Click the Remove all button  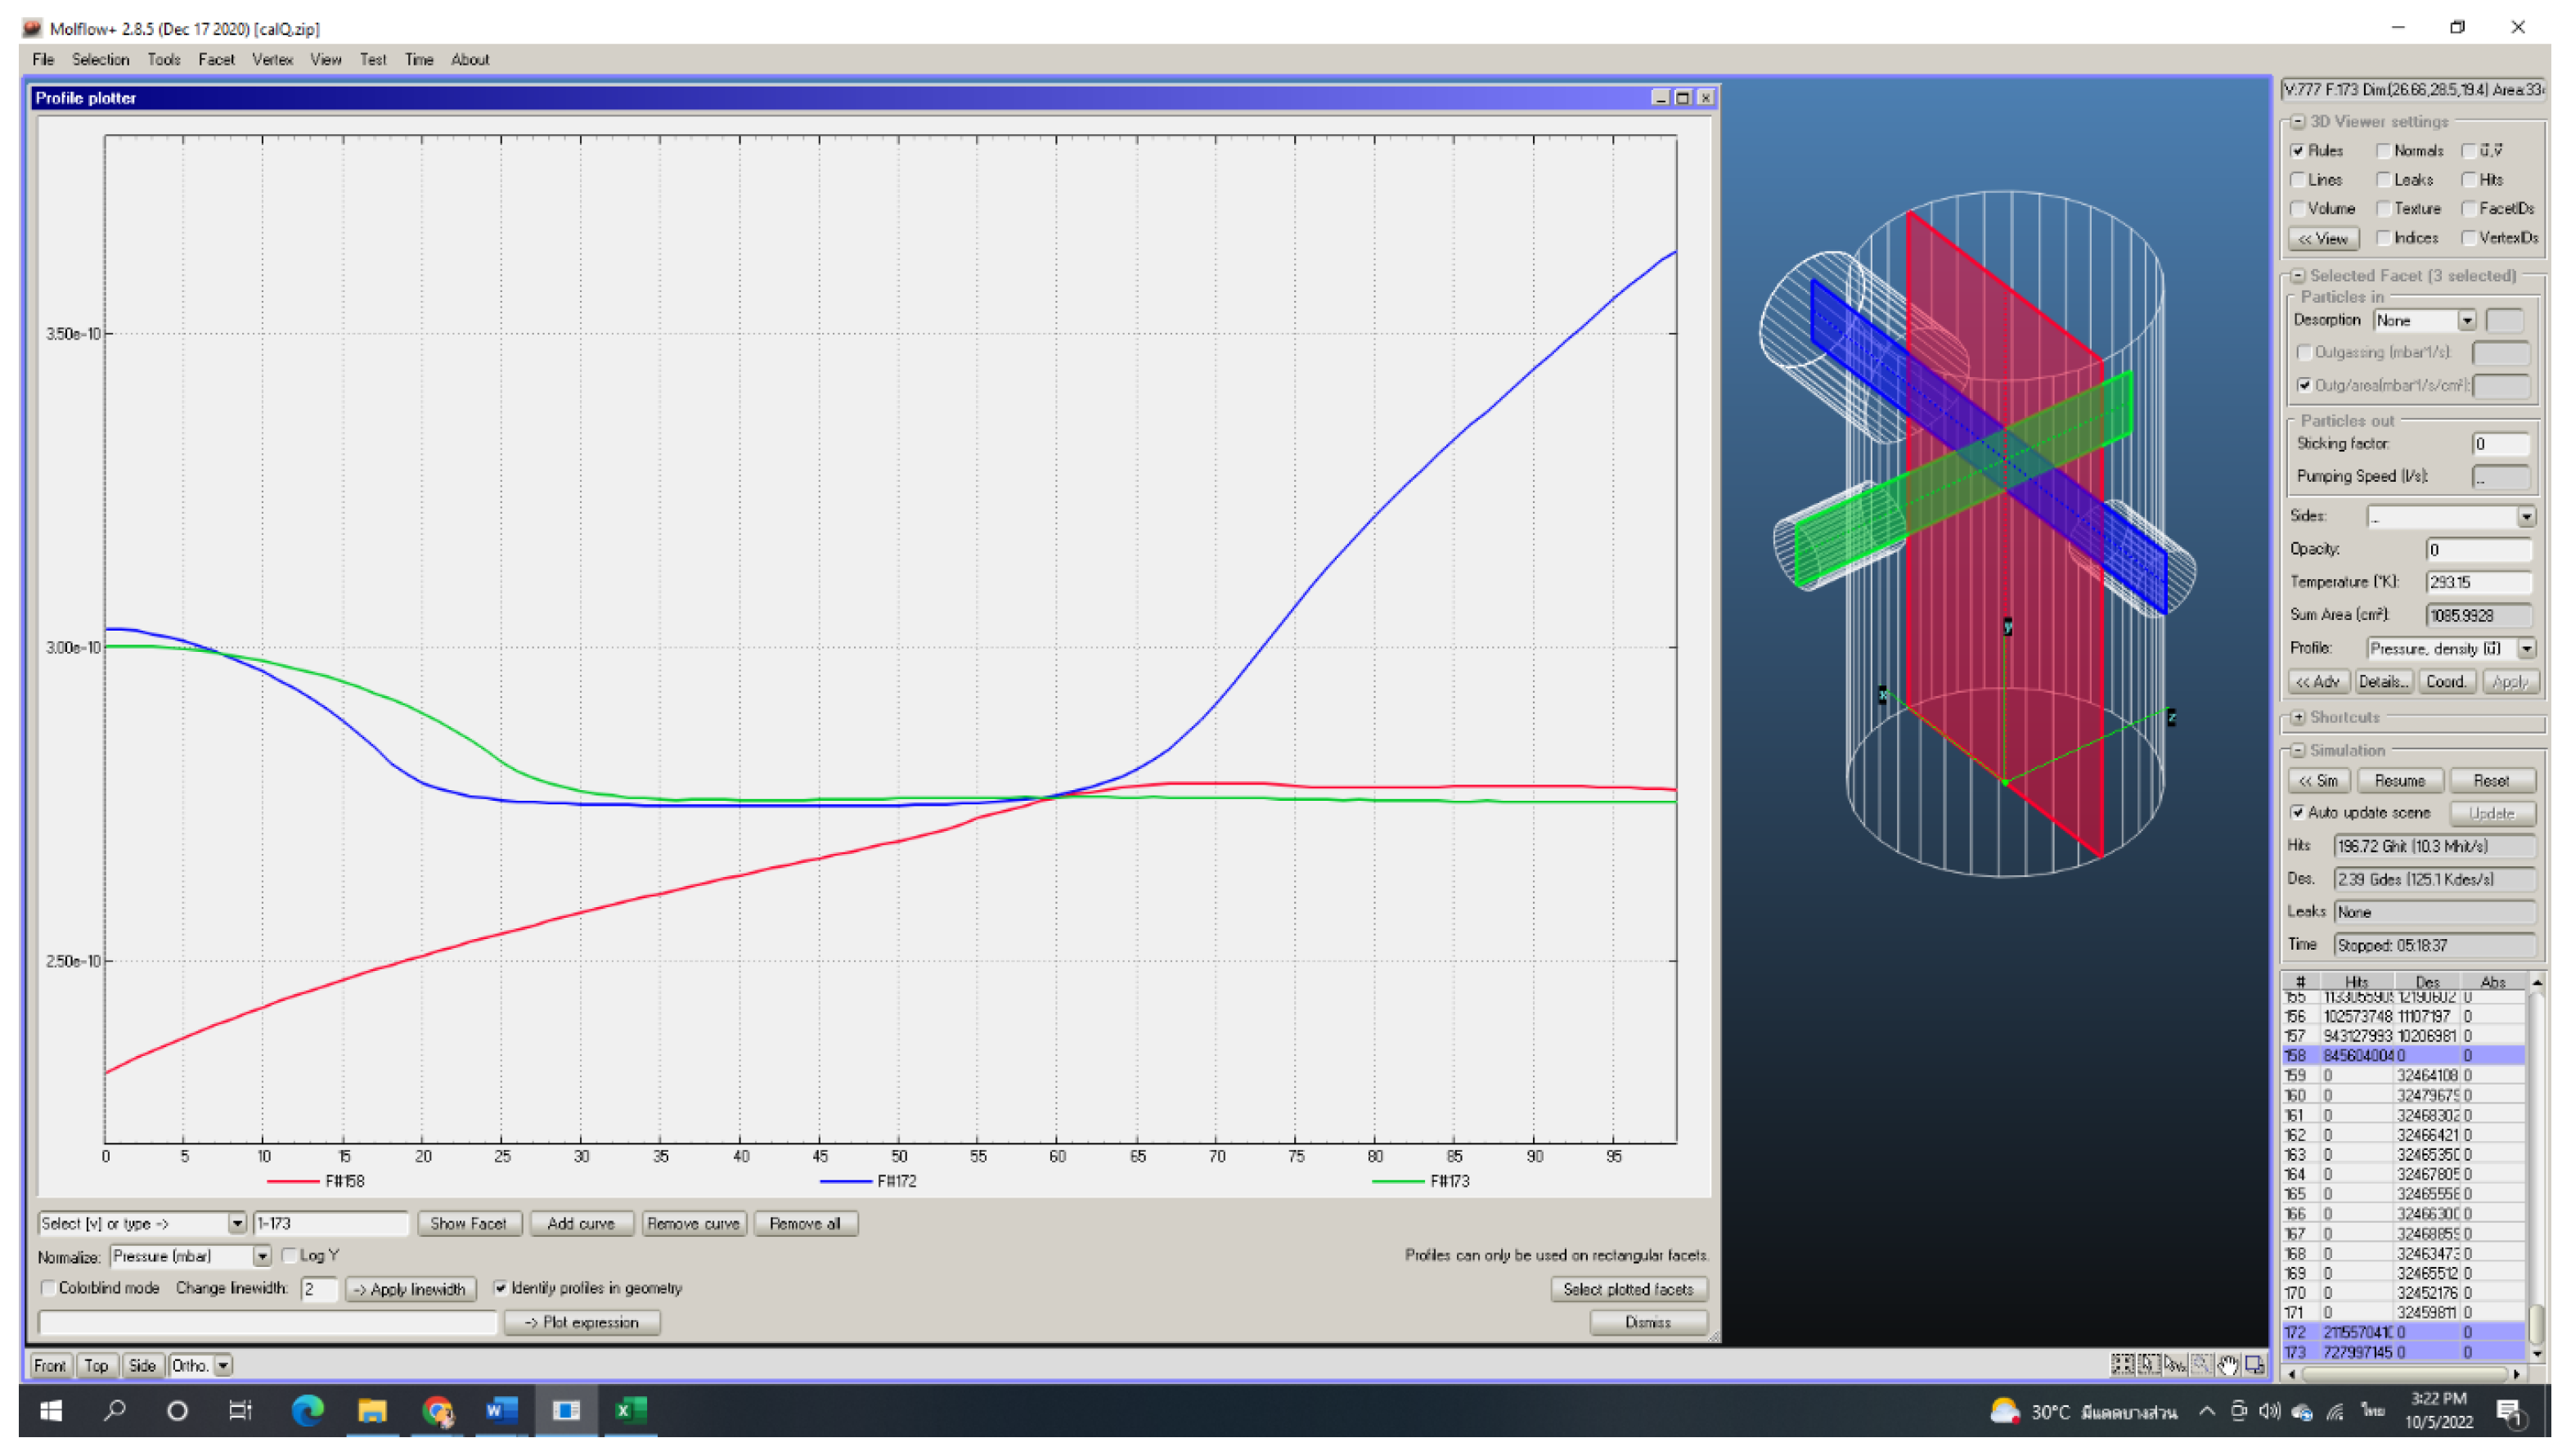point(805,1224)
